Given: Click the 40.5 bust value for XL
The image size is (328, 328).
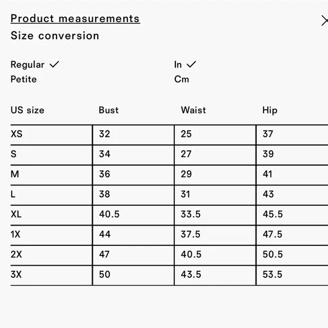Looking at the screenshot, I should (109, 214).
